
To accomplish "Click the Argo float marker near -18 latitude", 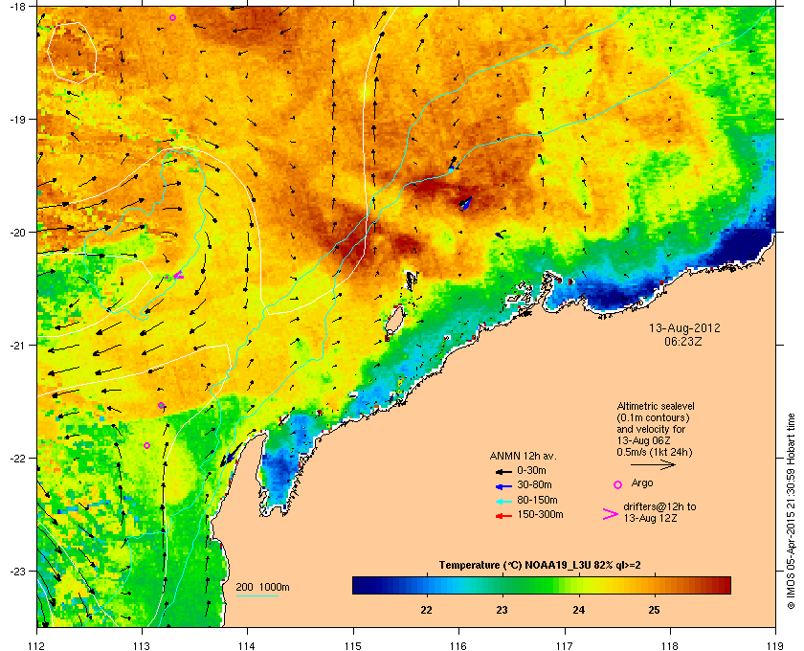I will (173, 17).
